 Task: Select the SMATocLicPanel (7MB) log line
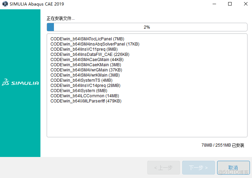point(87,39)
